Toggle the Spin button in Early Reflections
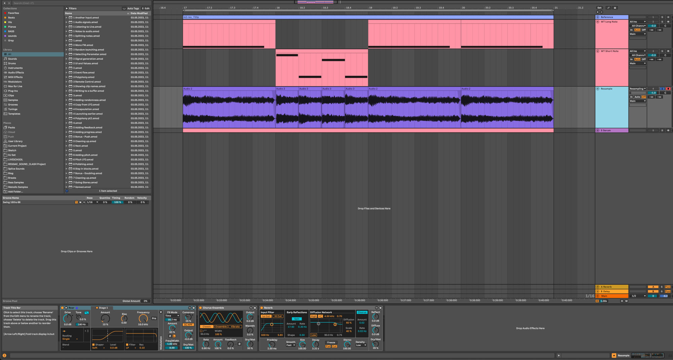The image size is (673, 360). pos(296,319)
